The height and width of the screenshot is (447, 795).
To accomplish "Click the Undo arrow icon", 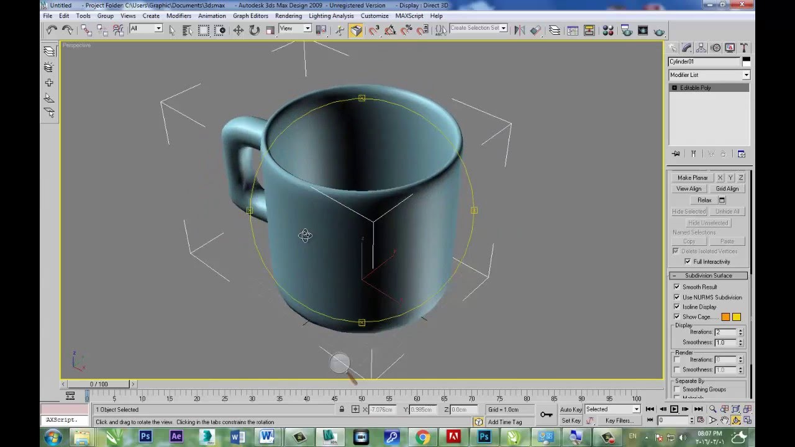I will (52, 30).
